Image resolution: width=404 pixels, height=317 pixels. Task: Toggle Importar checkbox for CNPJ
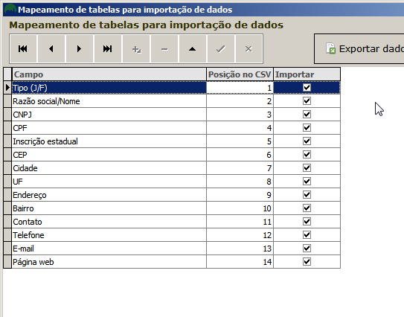(307, 115)
